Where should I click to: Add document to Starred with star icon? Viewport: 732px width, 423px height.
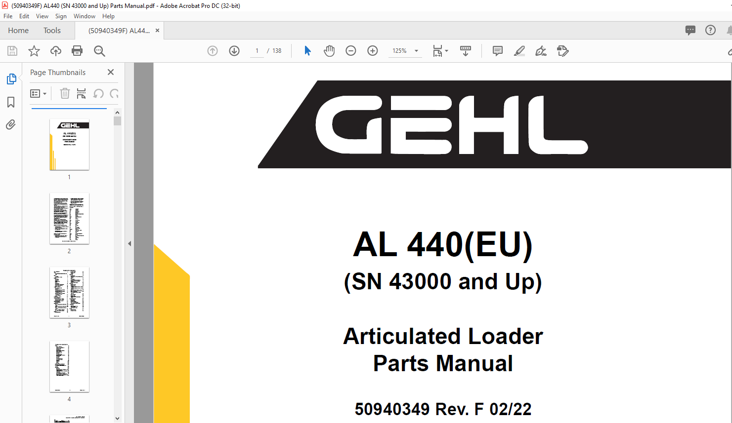point(34,51)
